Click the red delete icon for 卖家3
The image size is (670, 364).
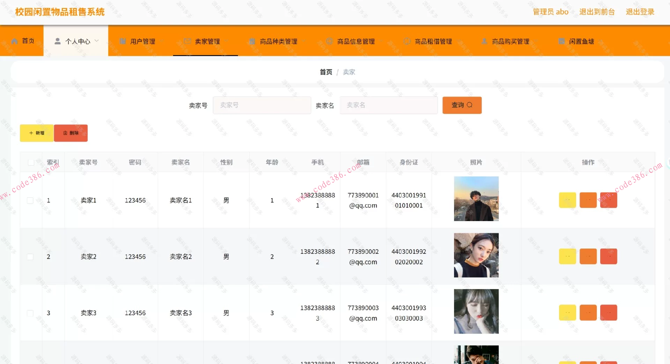[609, 312]
